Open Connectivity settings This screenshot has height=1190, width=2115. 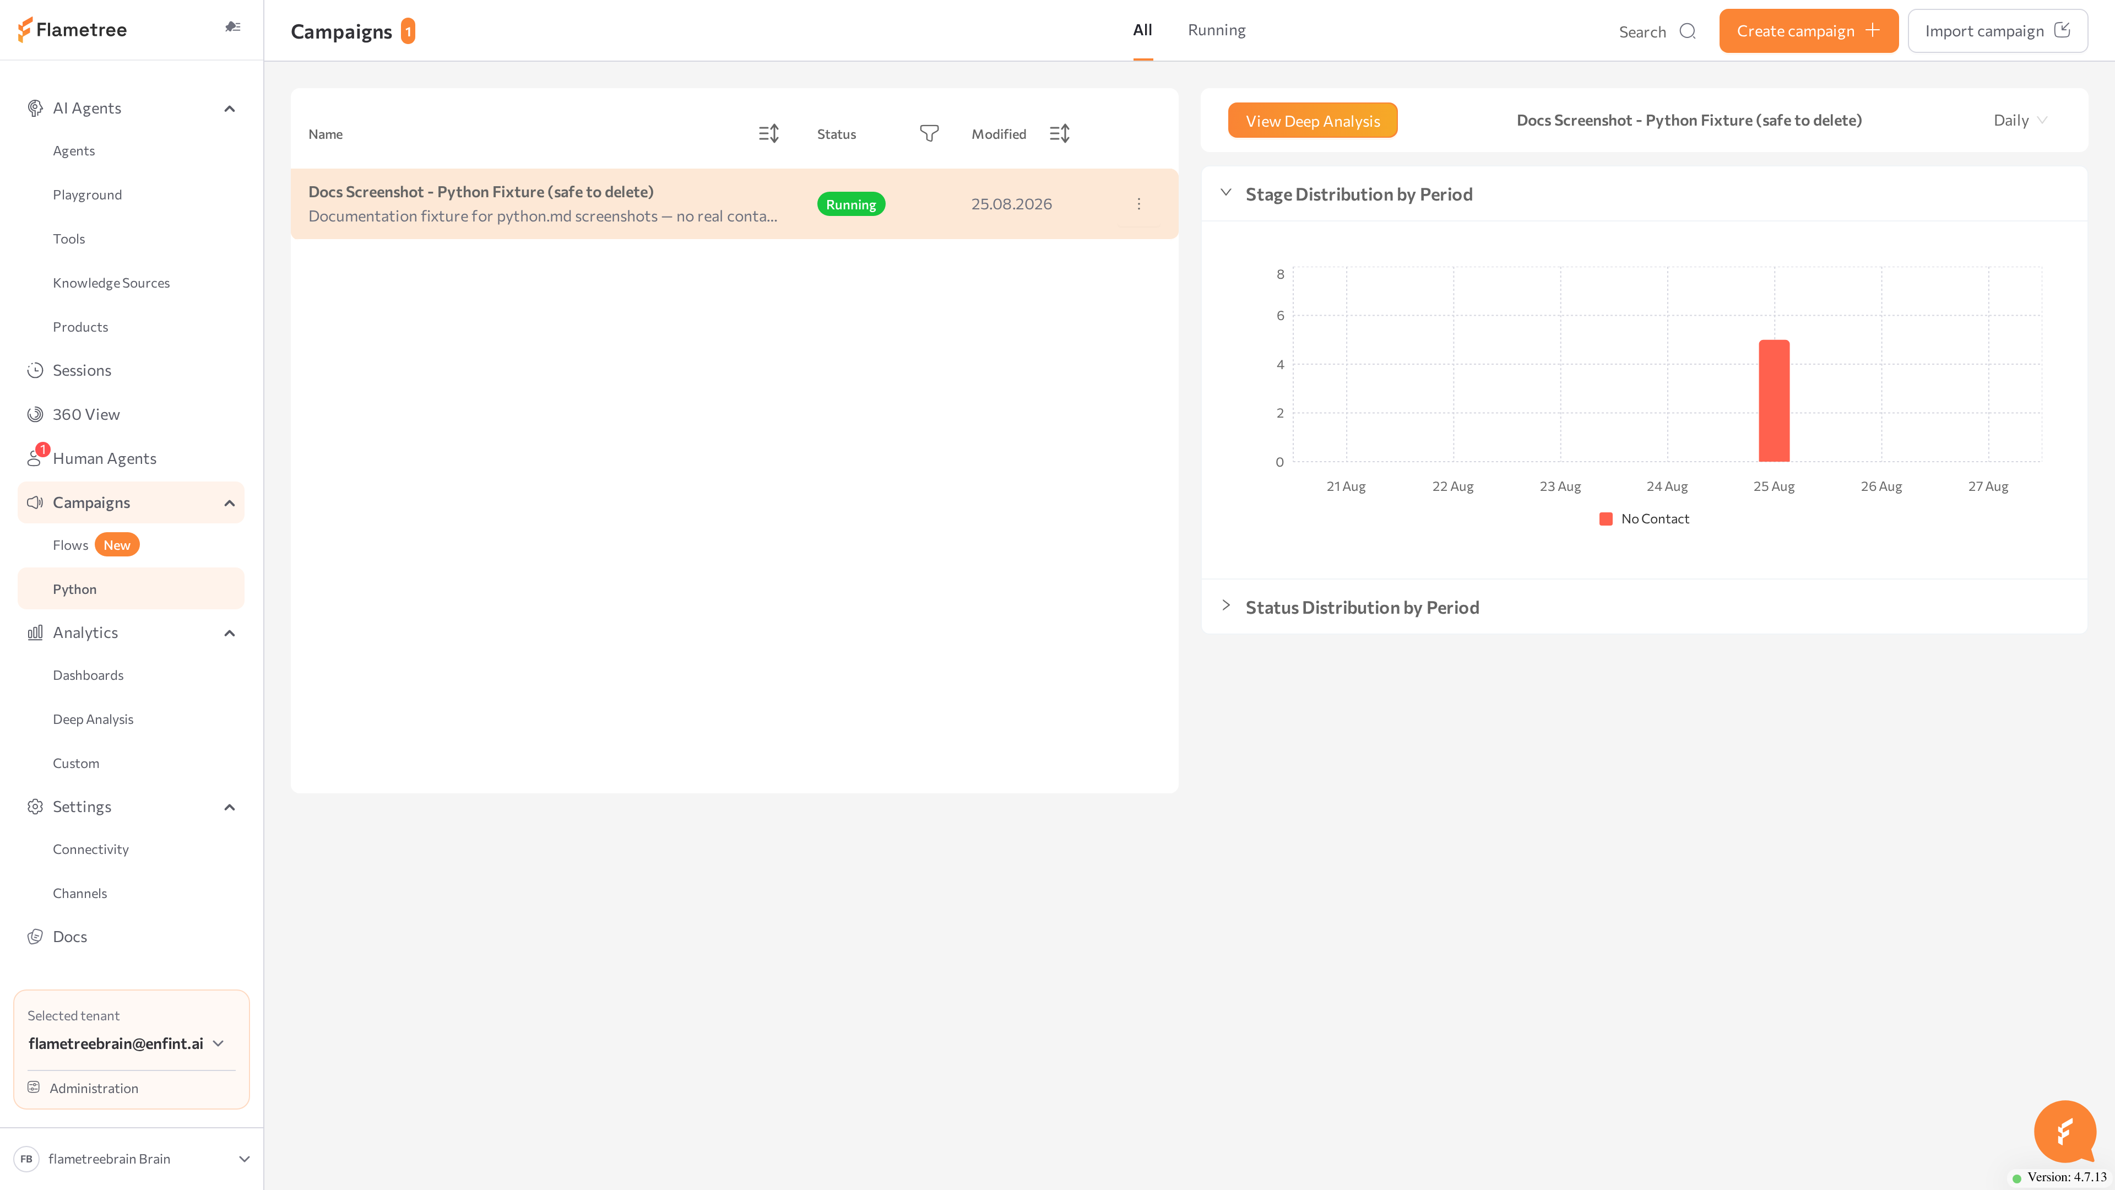(x=90, y=849)
